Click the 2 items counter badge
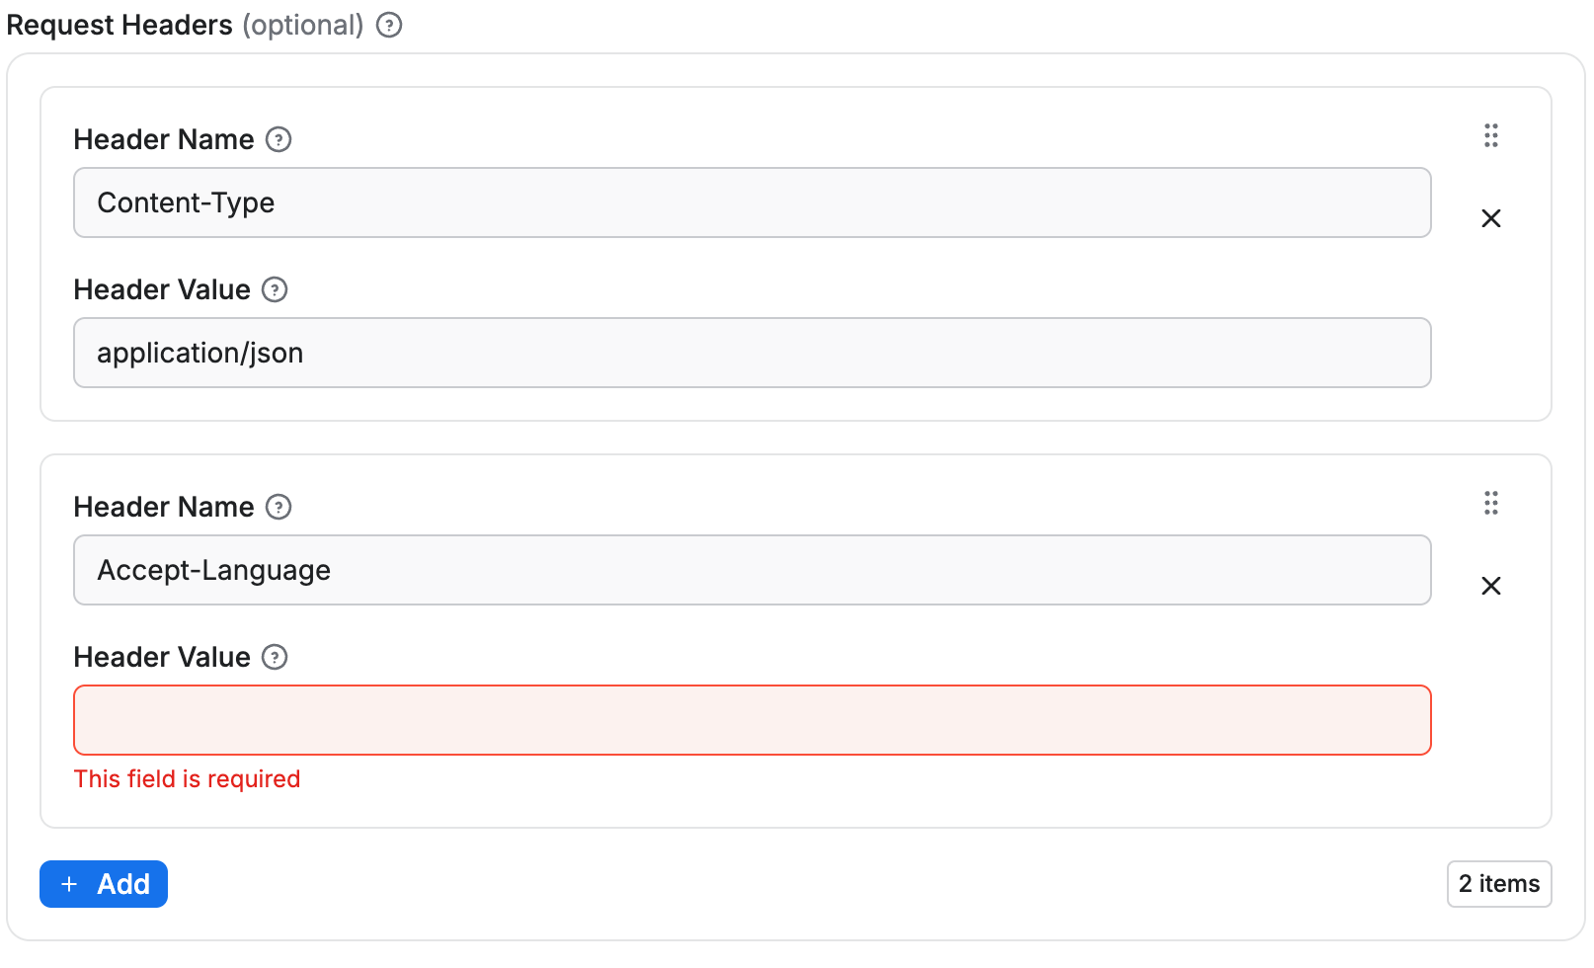The height and width of the screenshot is (968, 1594). (x=1499, y=884)
